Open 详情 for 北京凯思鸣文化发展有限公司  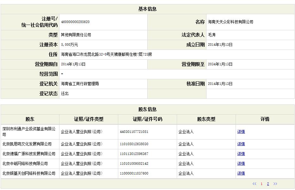pos(241,144)
